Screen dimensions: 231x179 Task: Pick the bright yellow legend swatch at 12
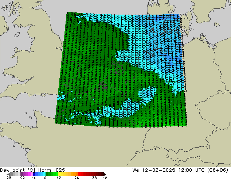click(x=59, y=174)
